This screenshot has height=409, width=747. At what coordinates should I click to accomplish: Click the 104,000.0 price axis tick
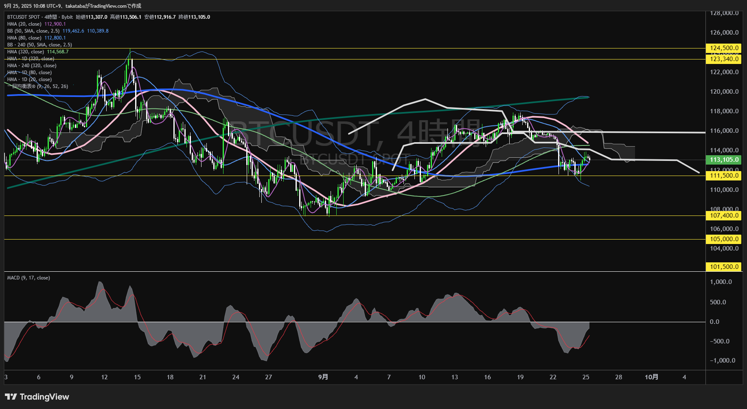(x=724, y=248)
